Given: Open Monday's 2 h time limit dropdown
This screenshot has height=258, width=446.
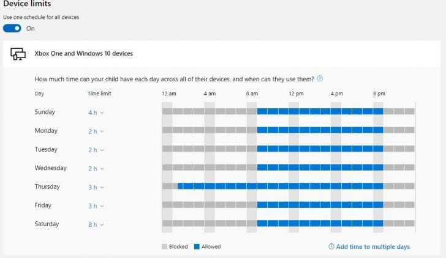Looking at the screenshot, I should tap(96, 131).
